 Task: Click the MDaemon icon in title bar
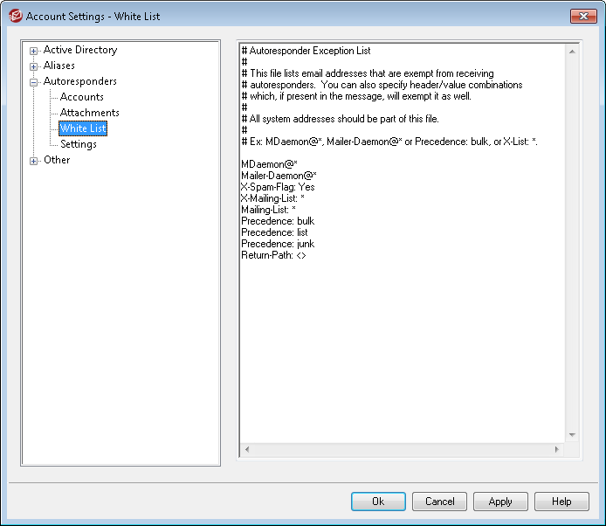pyautogui.click(x=15, y=16)
